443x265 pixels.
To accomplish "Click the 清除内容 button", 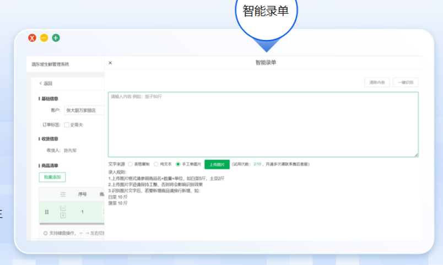I will 377,82.
